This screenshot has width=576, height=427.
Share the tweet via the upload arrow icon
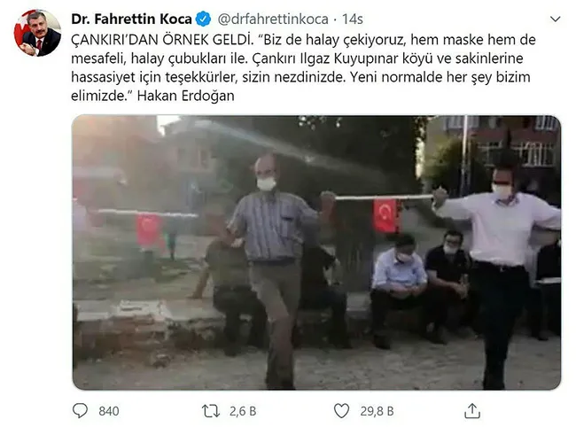pos(472,410)
